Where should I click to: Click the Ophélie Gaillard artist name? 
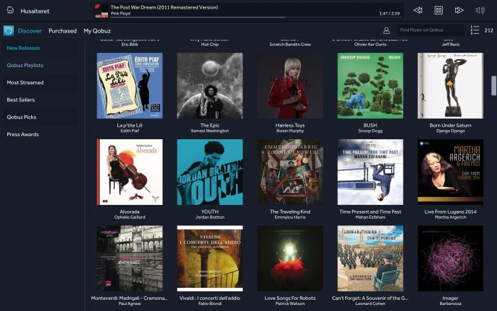click(130, 218)
